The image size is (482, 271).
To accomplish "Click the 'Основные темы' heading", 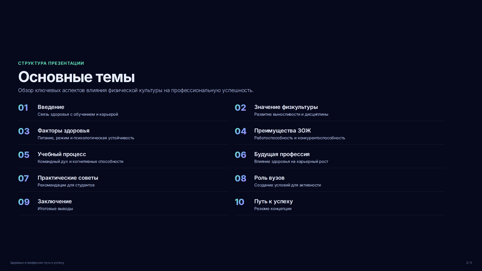I will (x=77, y=77).
